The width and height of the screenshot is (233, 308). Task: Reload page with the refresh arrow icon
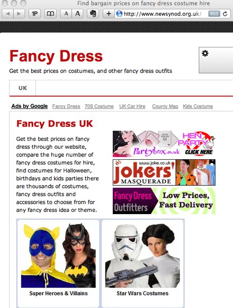point(225,14)
